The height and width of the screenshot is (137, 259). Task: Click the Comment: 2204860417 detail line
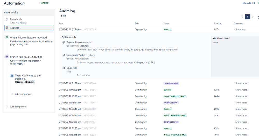127,49
